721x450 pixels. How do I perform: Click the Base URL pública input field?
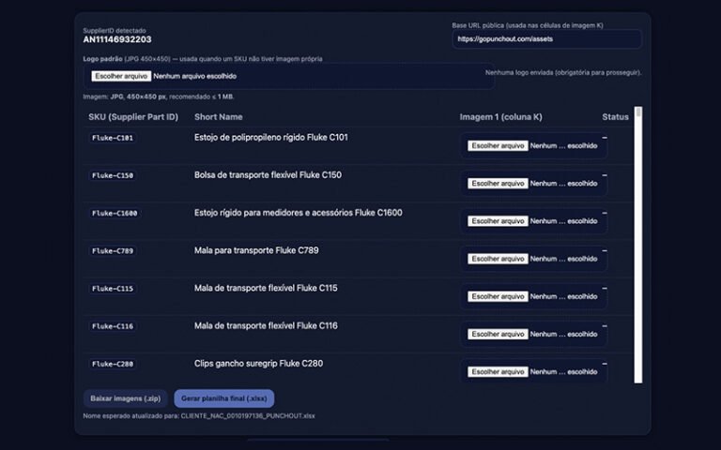point(546,39)
